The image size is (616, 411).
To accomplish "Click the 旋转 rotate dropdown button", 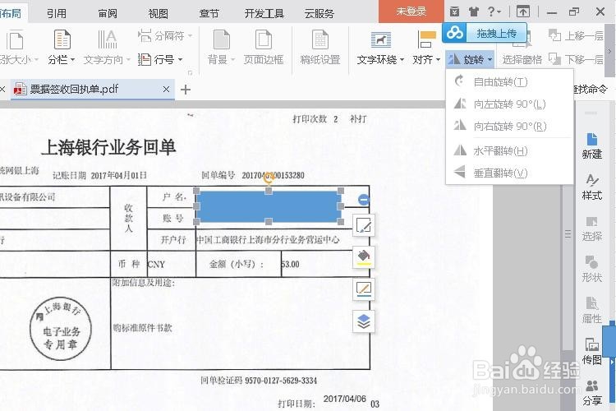I will (x=471, y=59).
